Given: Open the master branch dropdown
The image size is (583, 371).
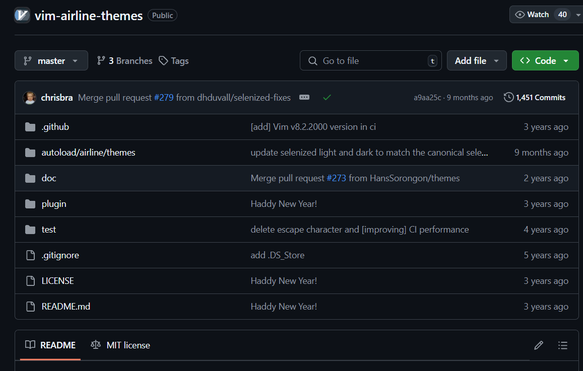Looking at the screenshot, I should coord(51,60).
